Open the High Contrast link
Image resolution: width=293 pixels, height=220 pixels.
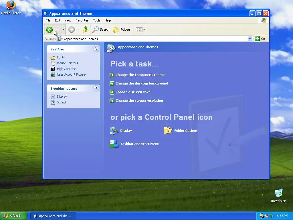point(66,69)
